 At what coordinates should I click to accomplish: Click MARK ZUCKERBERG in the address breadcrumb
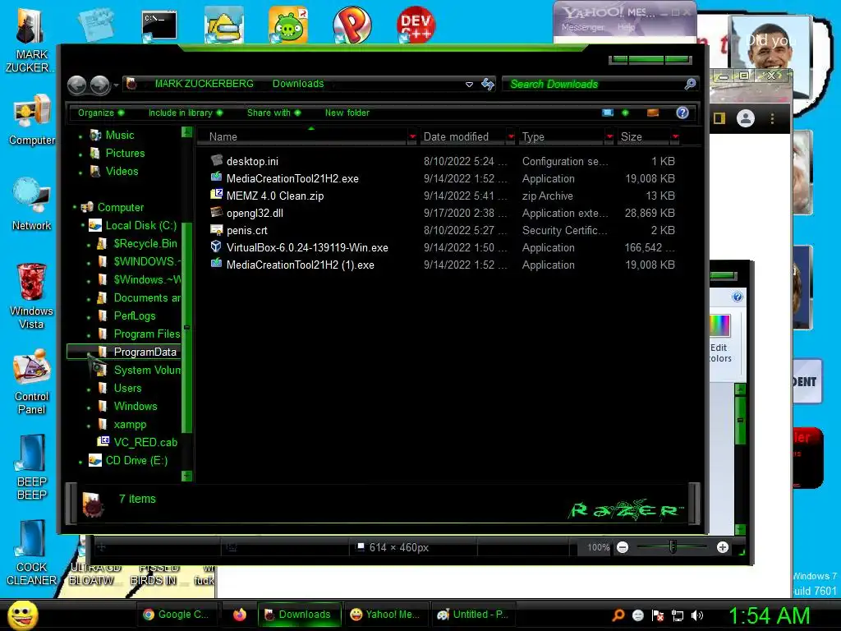coord(205,84)
